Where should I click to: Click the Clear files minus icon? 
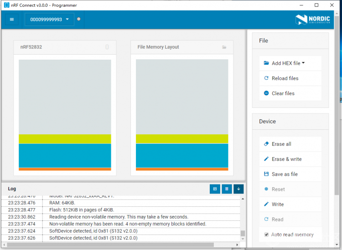pyautogui.click(x=266, y=93)
